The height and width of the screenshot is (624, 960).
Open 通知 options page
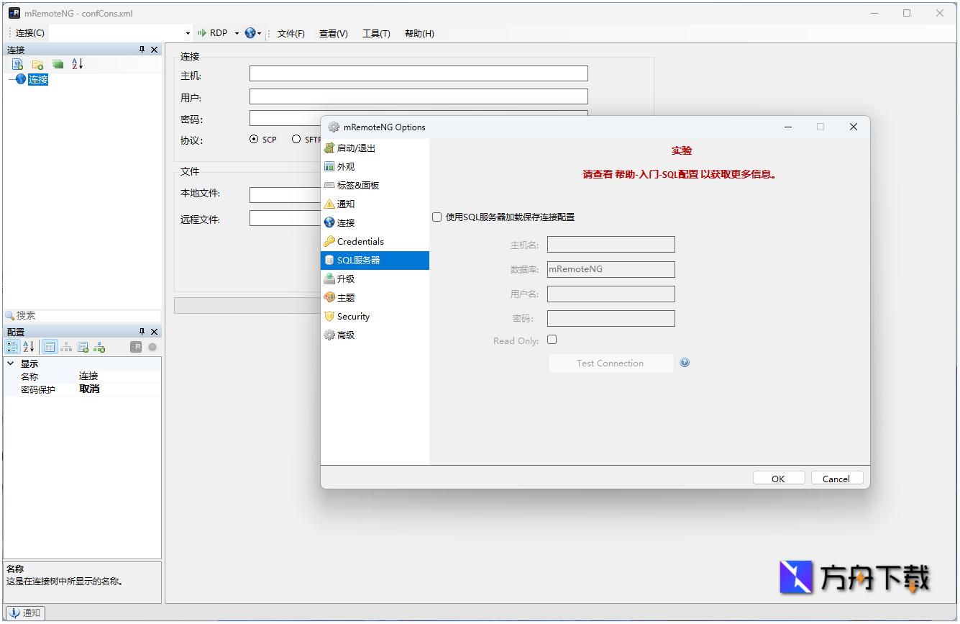(x=375, y=204)
